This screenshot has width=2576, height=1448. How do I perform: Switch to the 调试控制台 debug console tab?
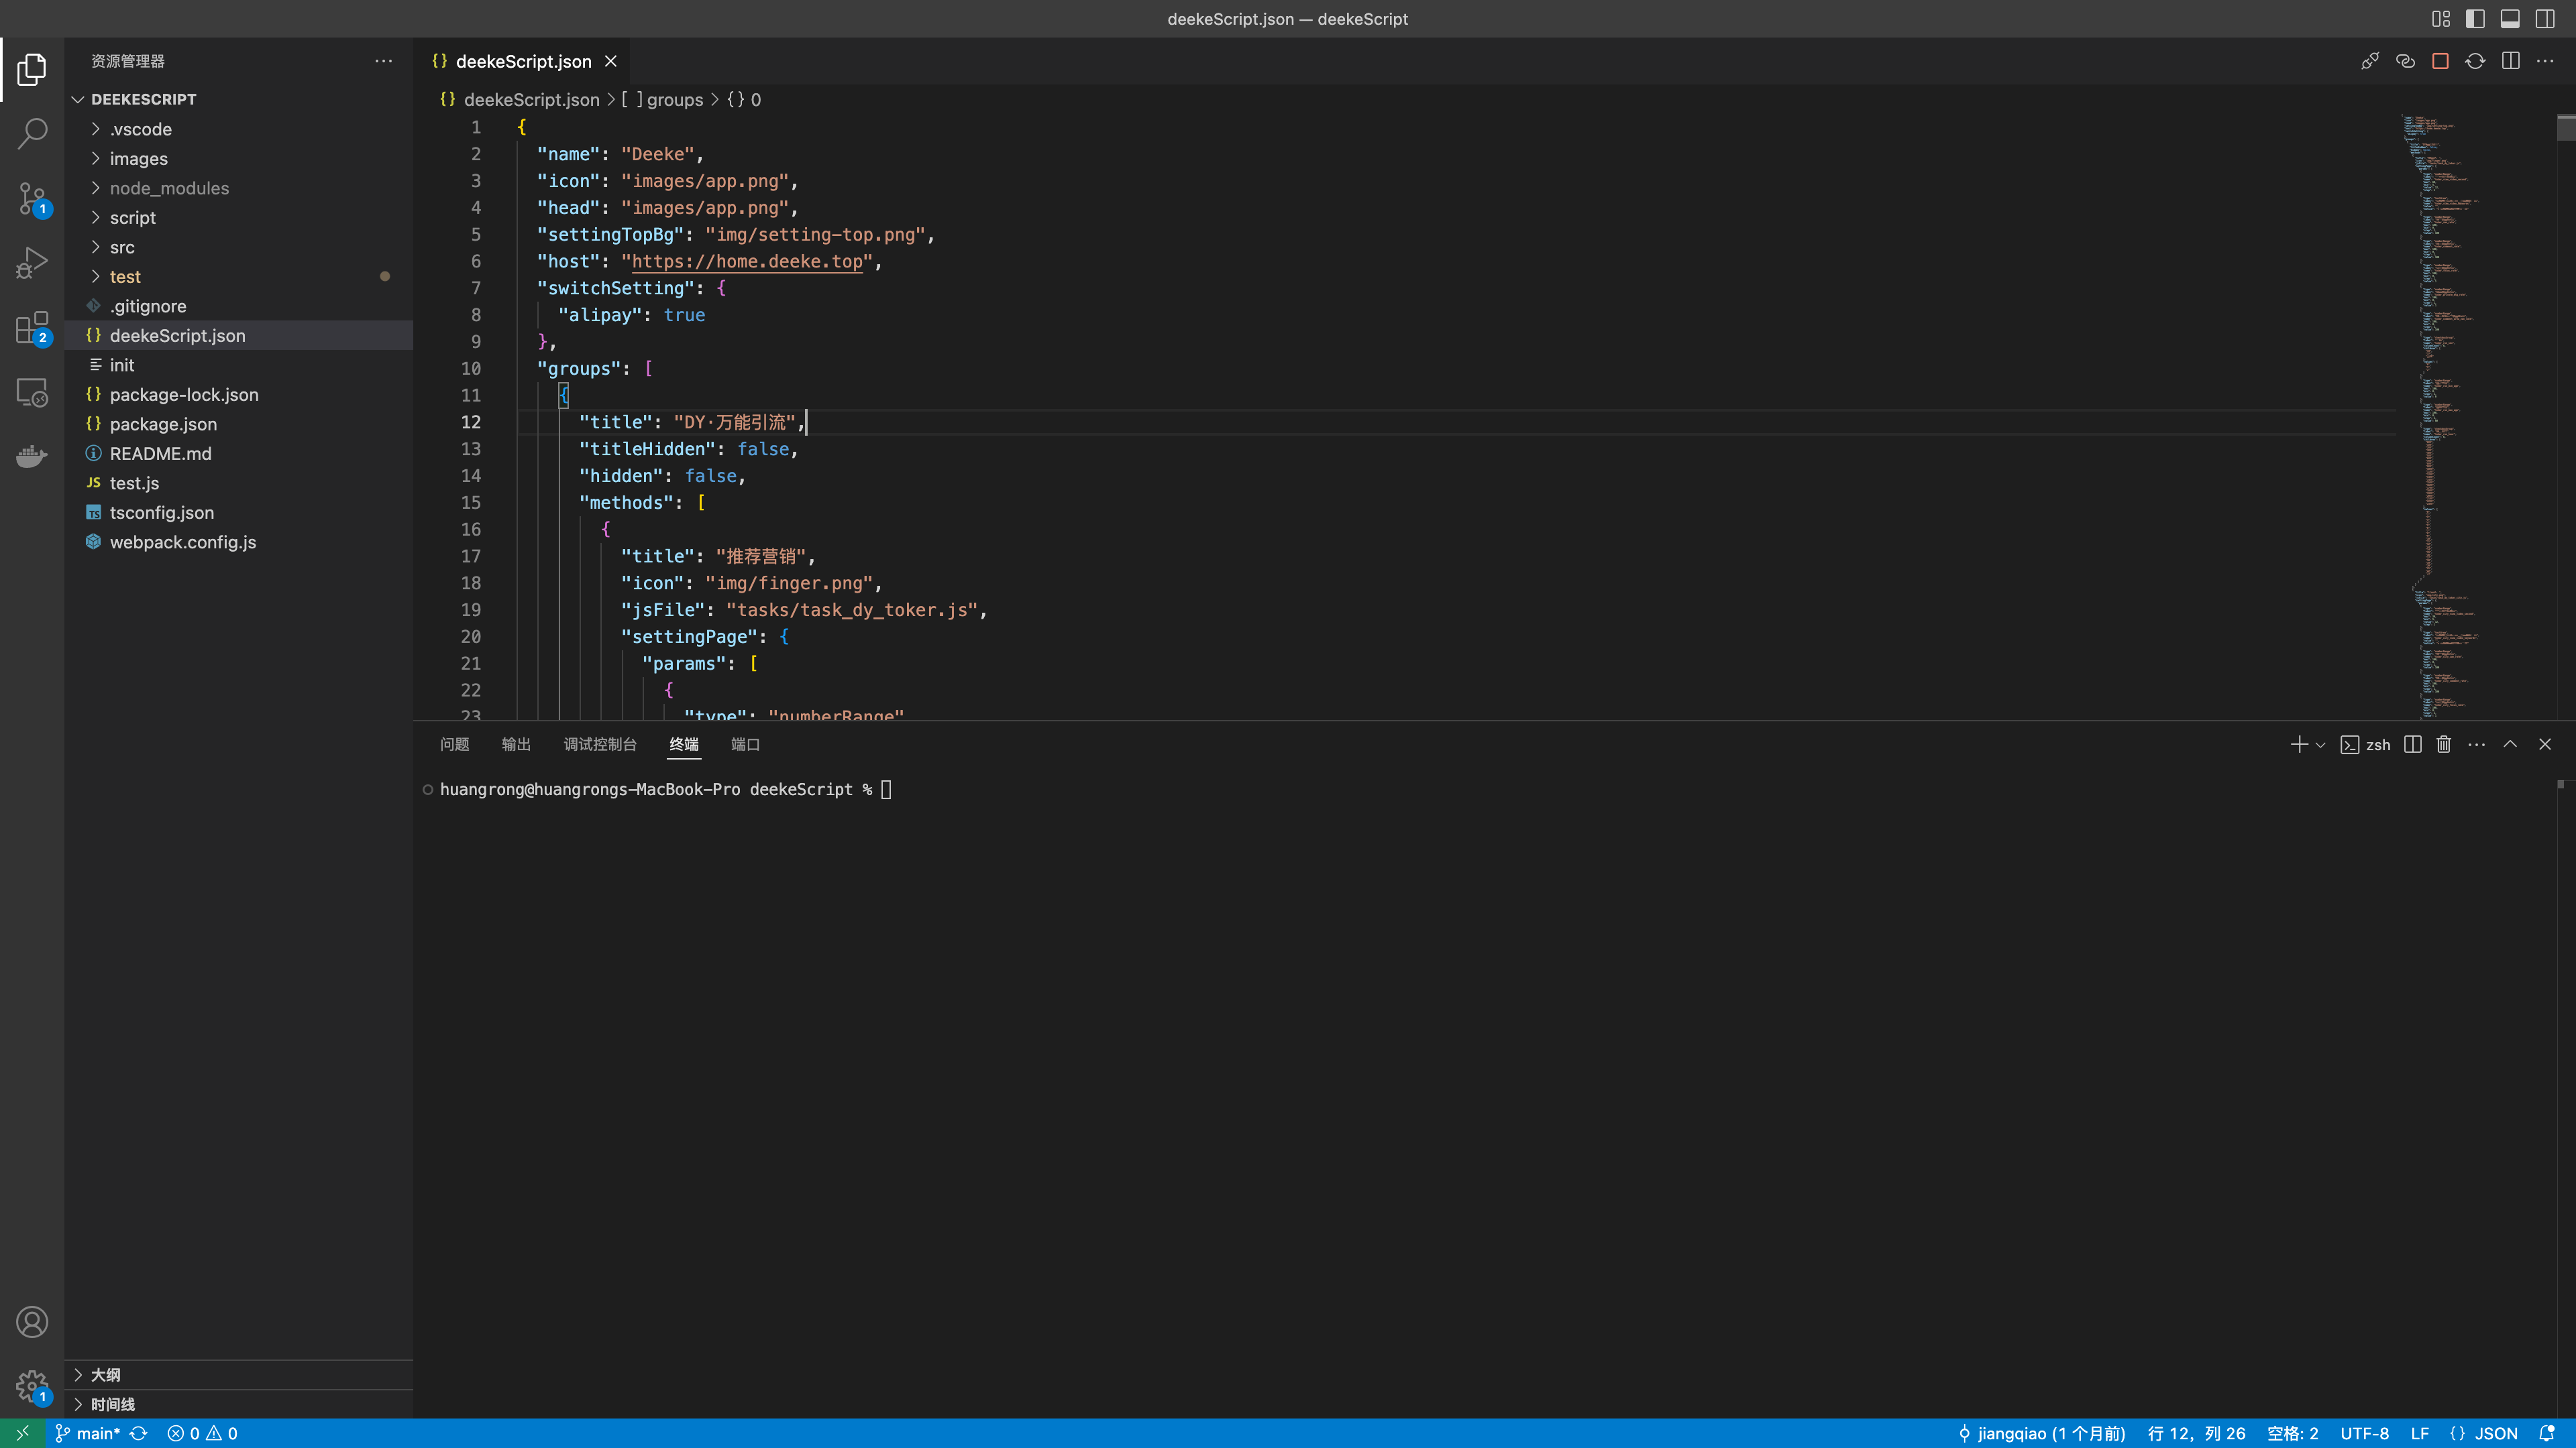599,745
